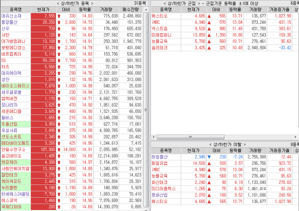Click the left arrow of the horizontal scrollbar
This screenshot has height=211, width=299.
(154, 137)
